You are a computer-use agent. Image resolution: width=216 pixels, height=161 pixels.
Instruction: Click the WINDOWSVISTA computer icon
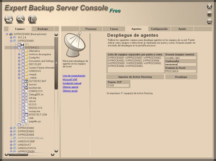point(15,148)
